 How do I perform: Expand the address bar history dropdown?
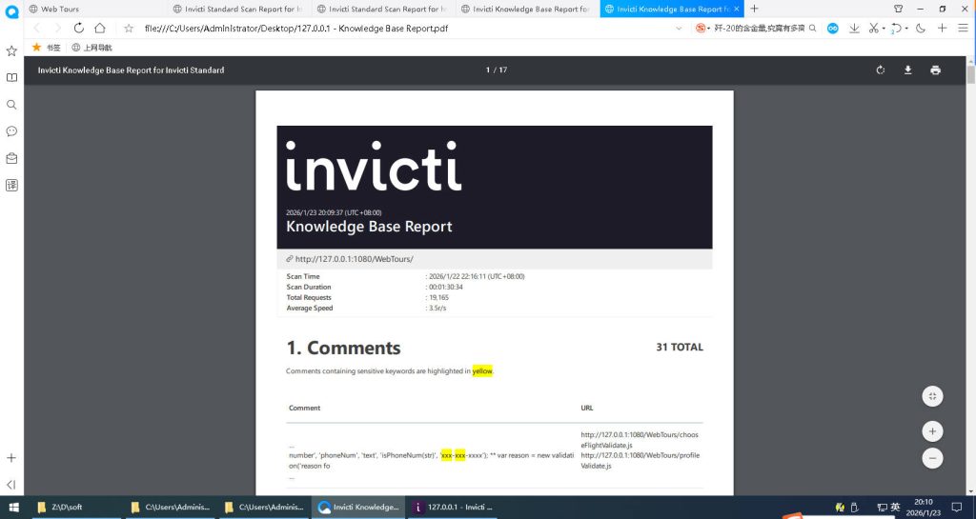(x=679, y=29)
